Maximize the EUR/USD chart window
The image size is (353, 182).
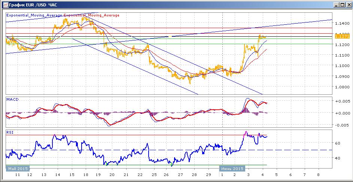(342, 5)
